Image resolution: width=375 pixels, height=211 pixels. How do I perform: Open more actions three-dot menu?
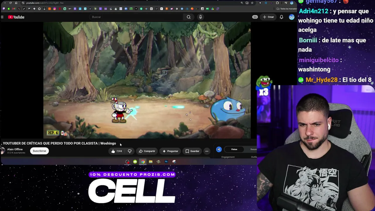pos(207,151)
